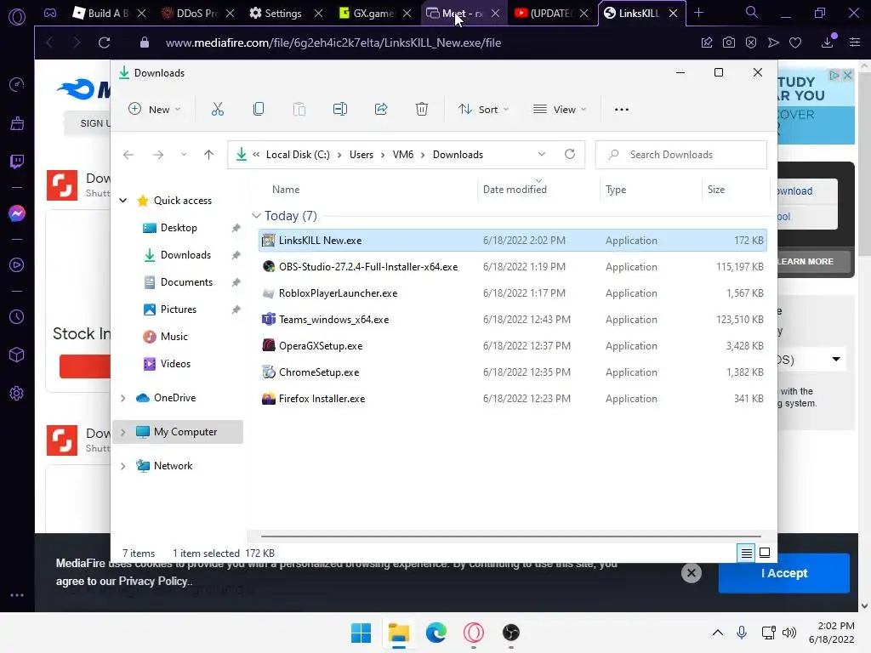Open History clock in Opera sidebar
Image resolution: width=871 pixels, height=653 pixels.
[17, 316]
